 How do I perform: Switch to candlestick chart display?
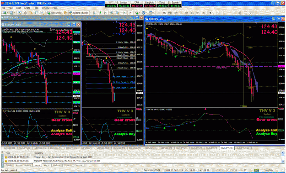tap(100, 13)
